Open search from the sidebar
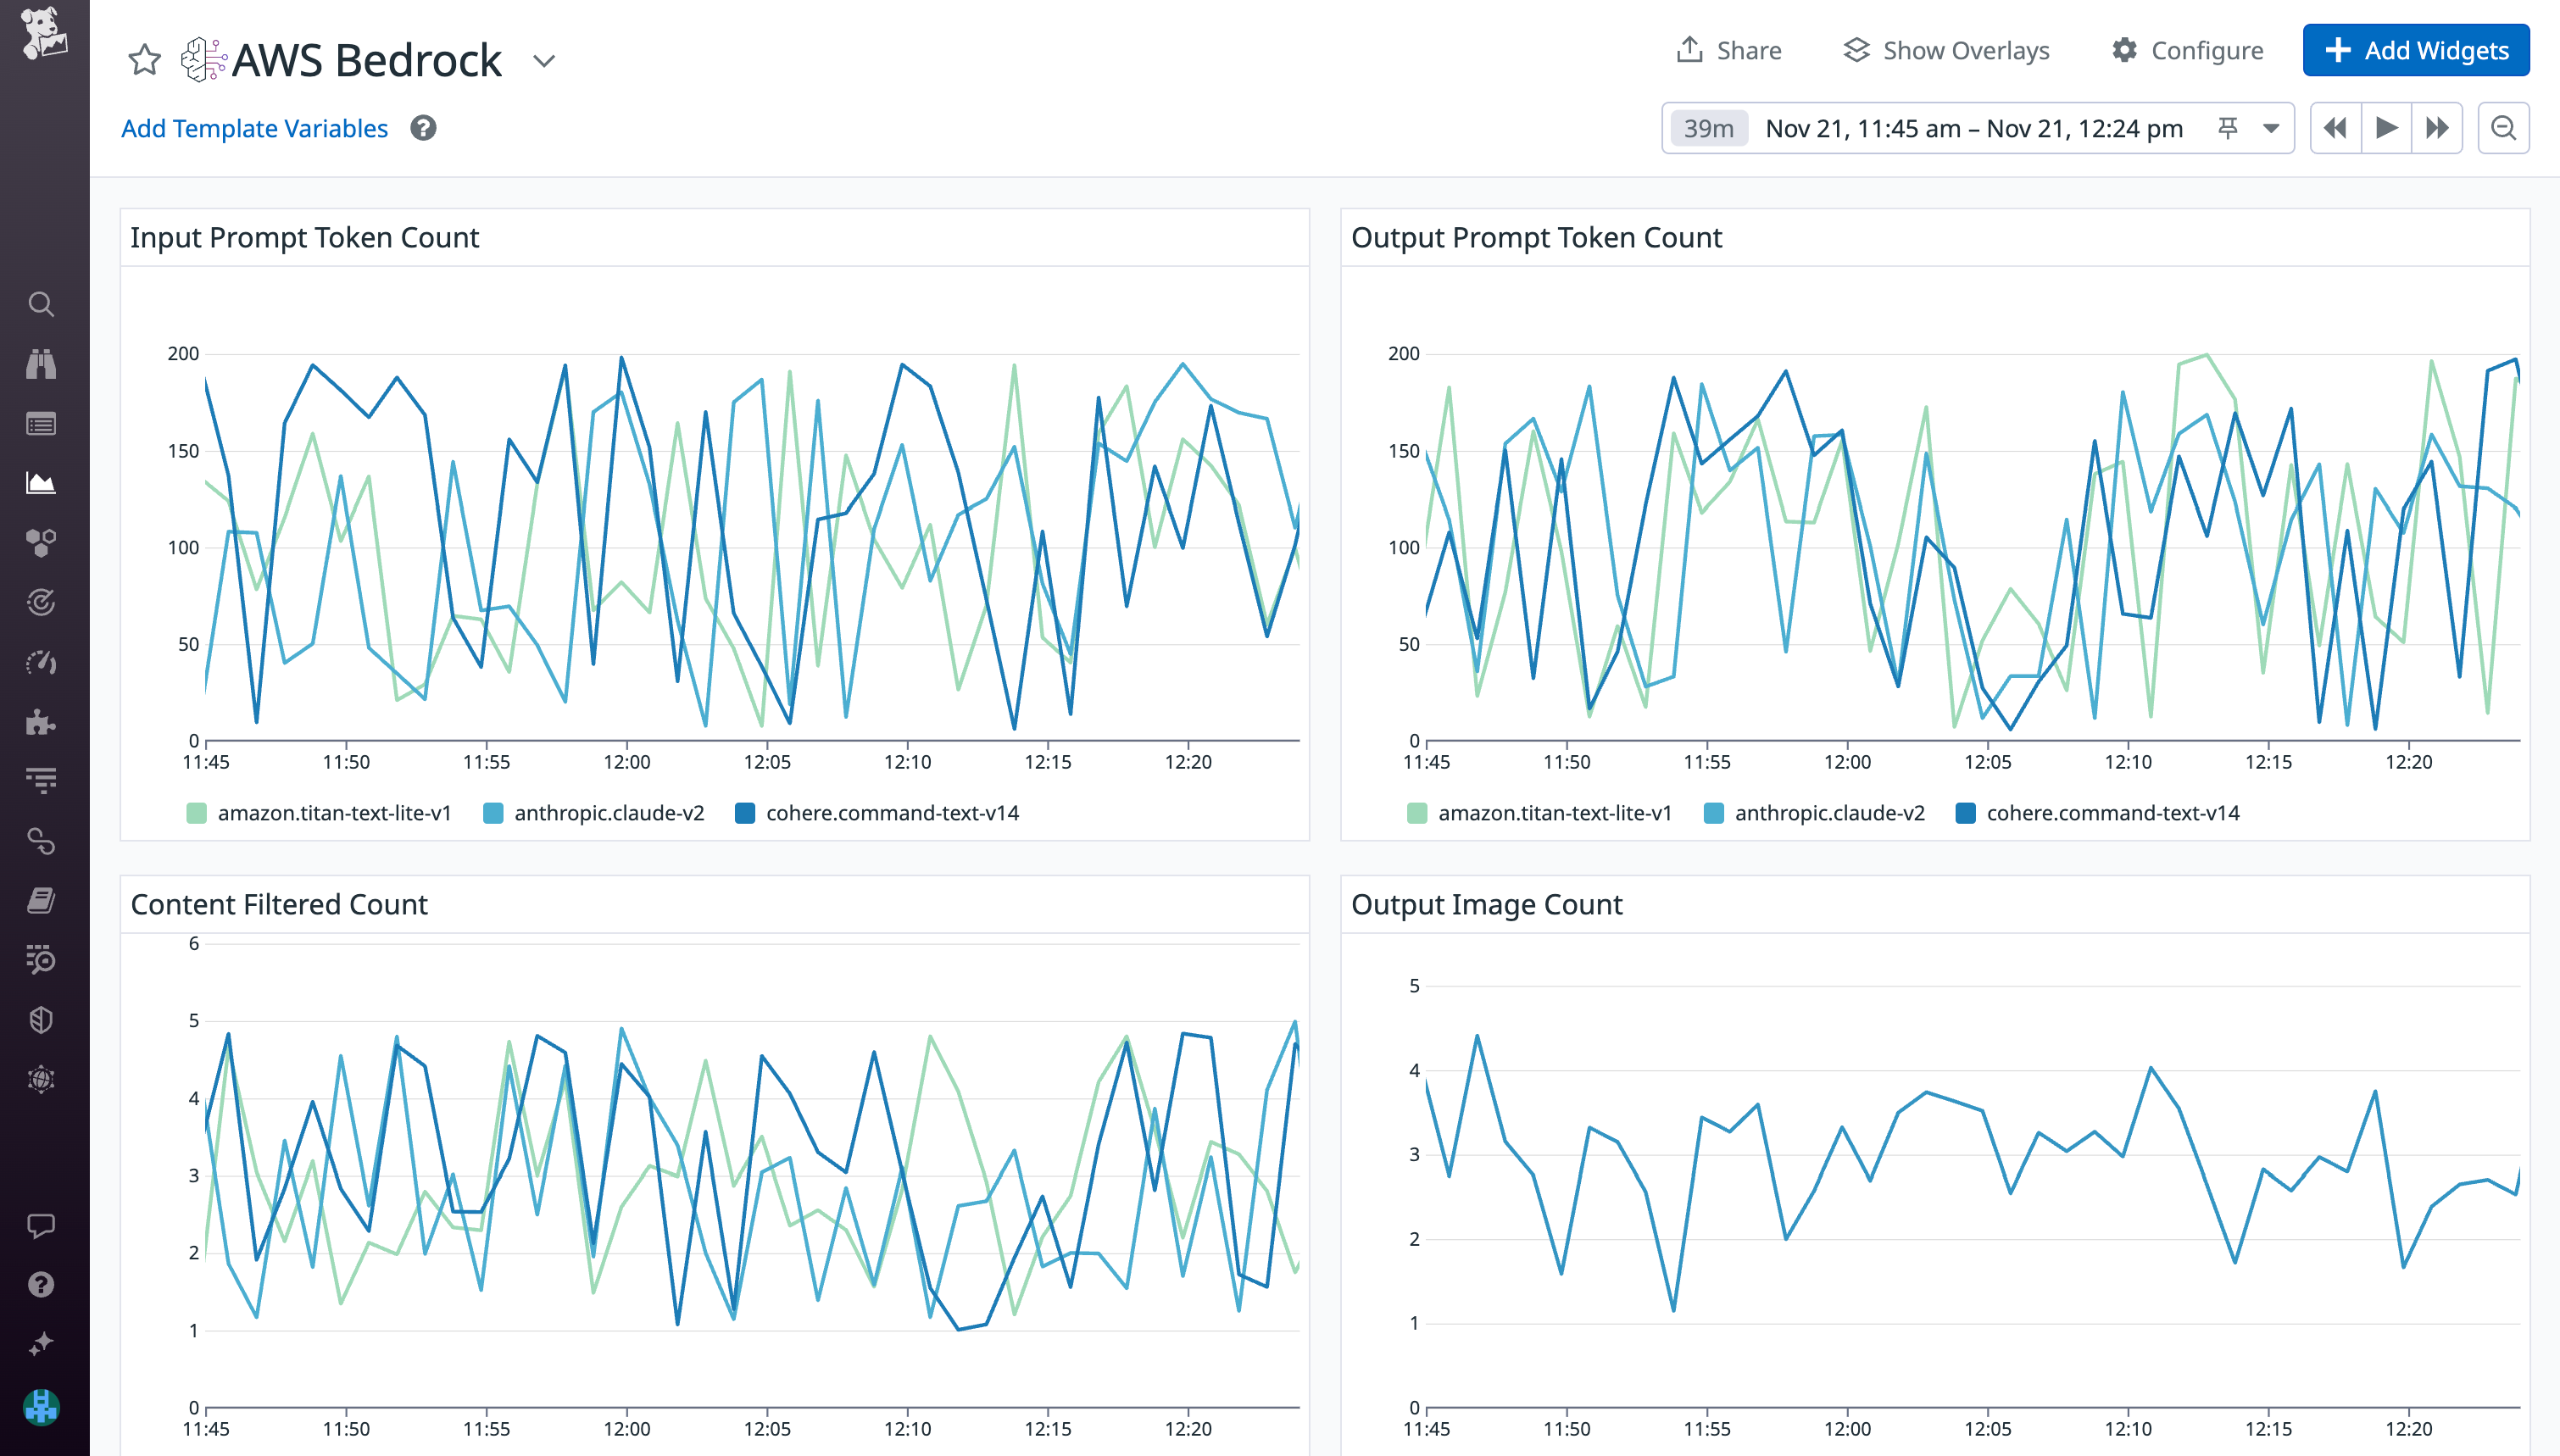 [x=41, y=304]
